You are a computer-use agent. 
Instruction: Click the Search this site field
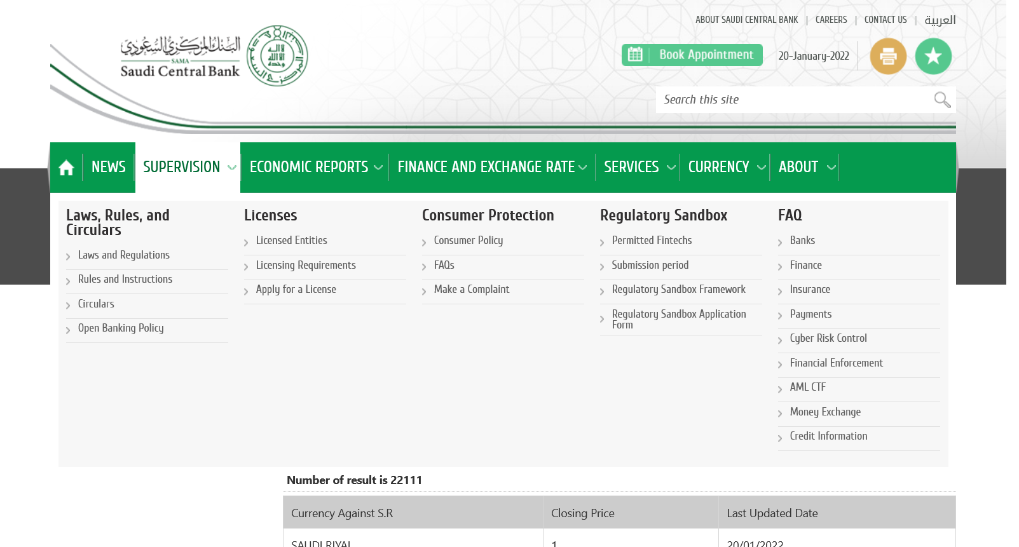click(x=791, y=100)
